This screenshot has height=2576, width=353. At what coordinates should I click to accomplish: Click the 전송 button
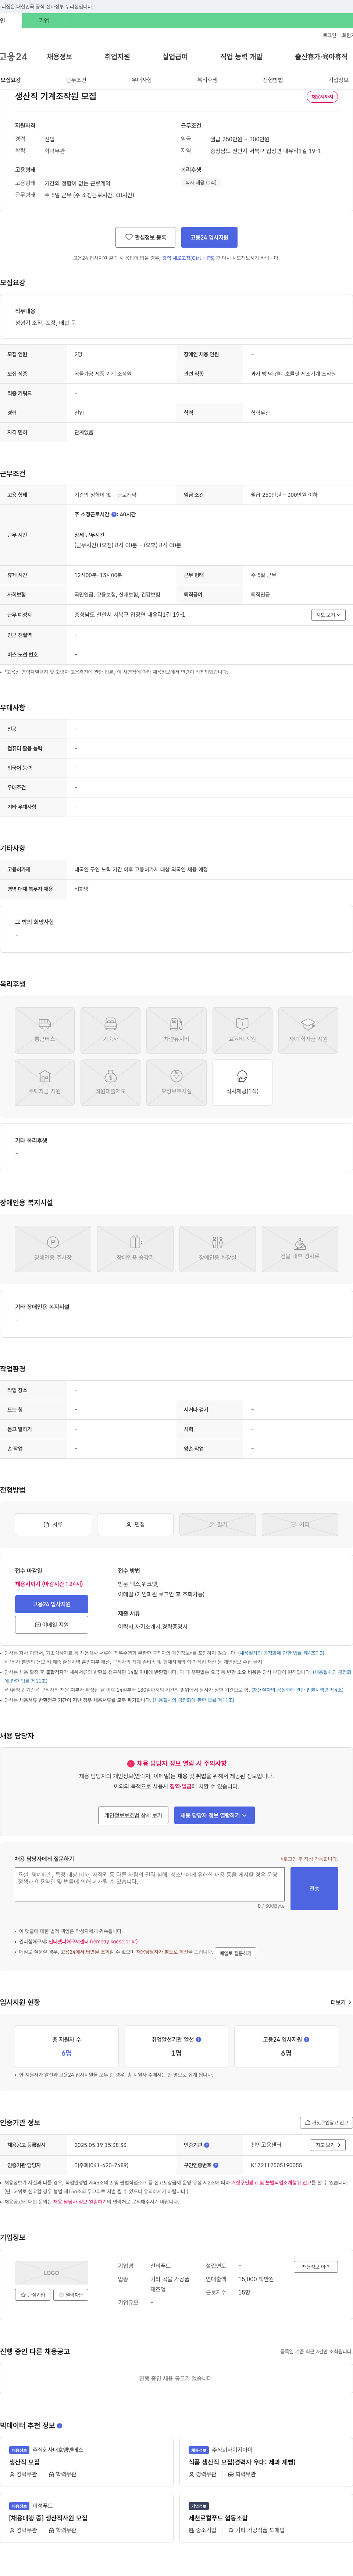(314, 1889)
